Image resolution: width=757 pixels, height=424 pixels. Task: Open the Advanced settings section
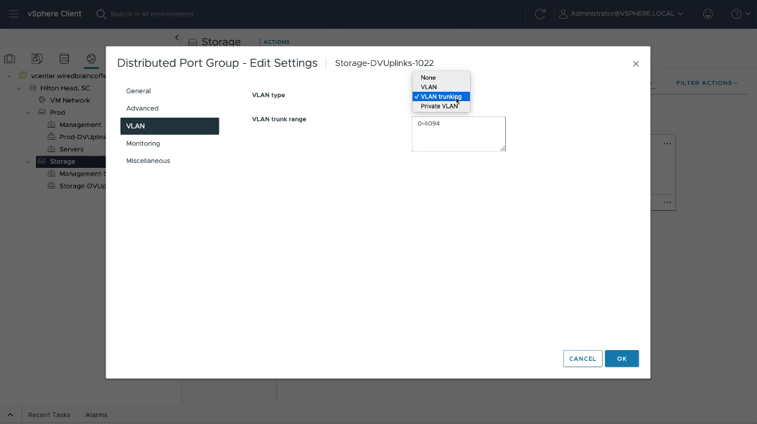coord(142,108)
